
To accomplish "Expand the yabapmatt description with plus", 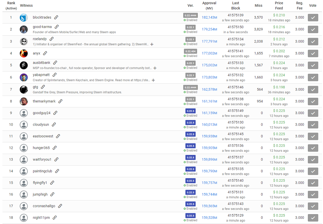I will 153,80.
